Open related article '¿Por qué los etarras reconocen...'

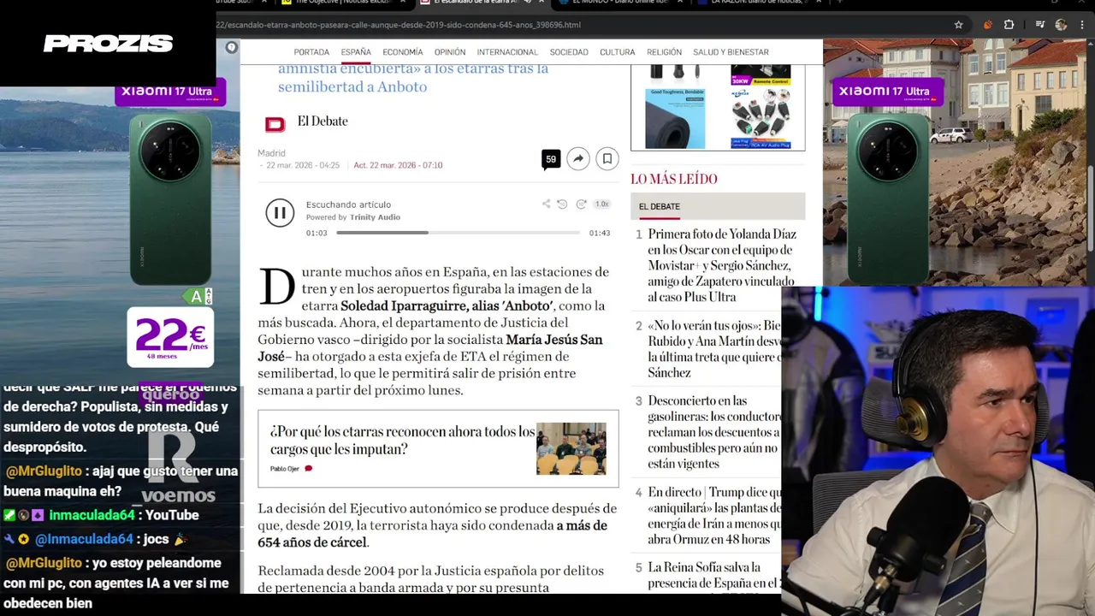pos(402,440)
